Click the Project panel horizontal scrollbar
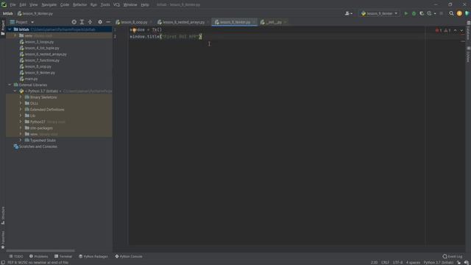471x265 pixels. click(40, 250)
